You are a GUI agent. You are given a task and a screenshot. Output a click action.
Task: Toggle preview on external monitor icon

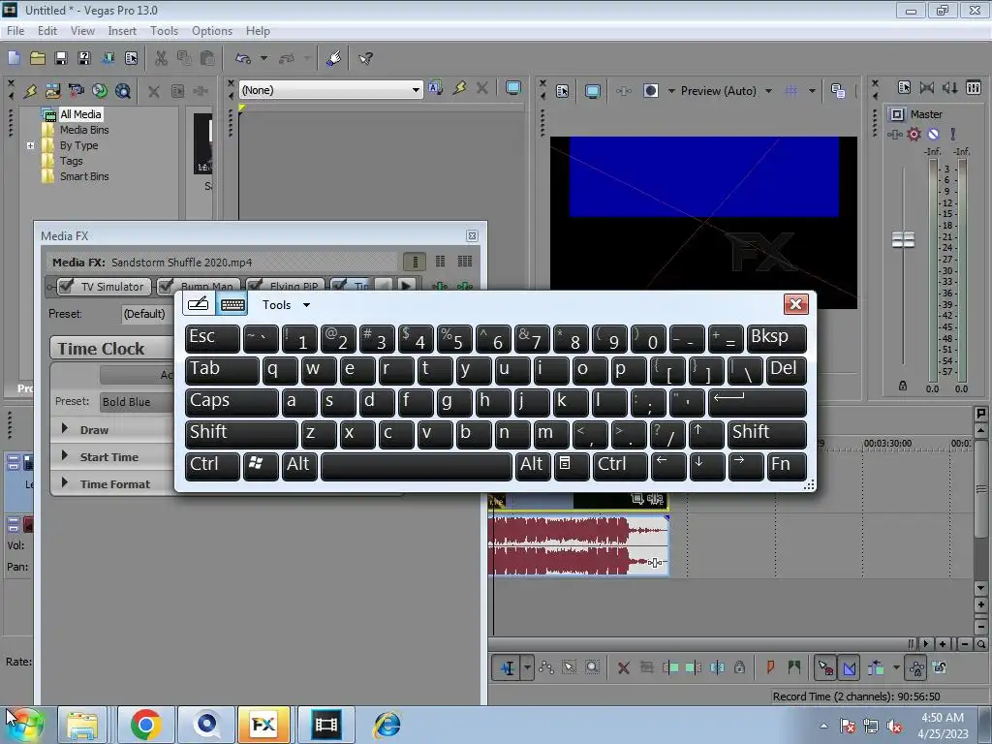(593, 91)
